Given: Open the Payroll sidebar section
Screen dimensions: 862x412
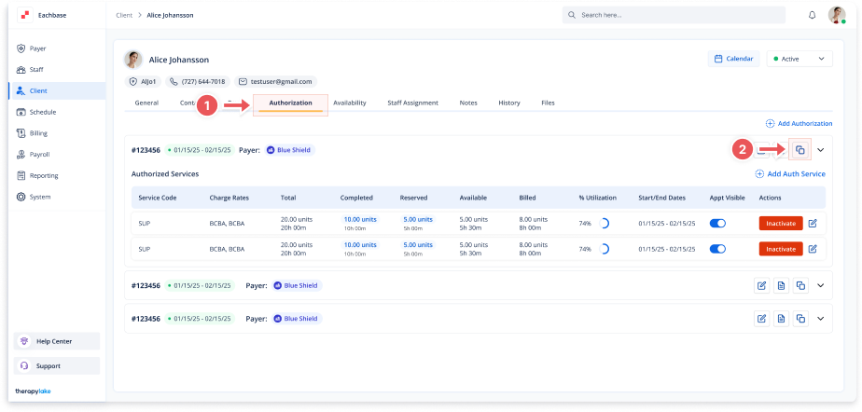Looking at the screenshot, I should tap(39, 155).
